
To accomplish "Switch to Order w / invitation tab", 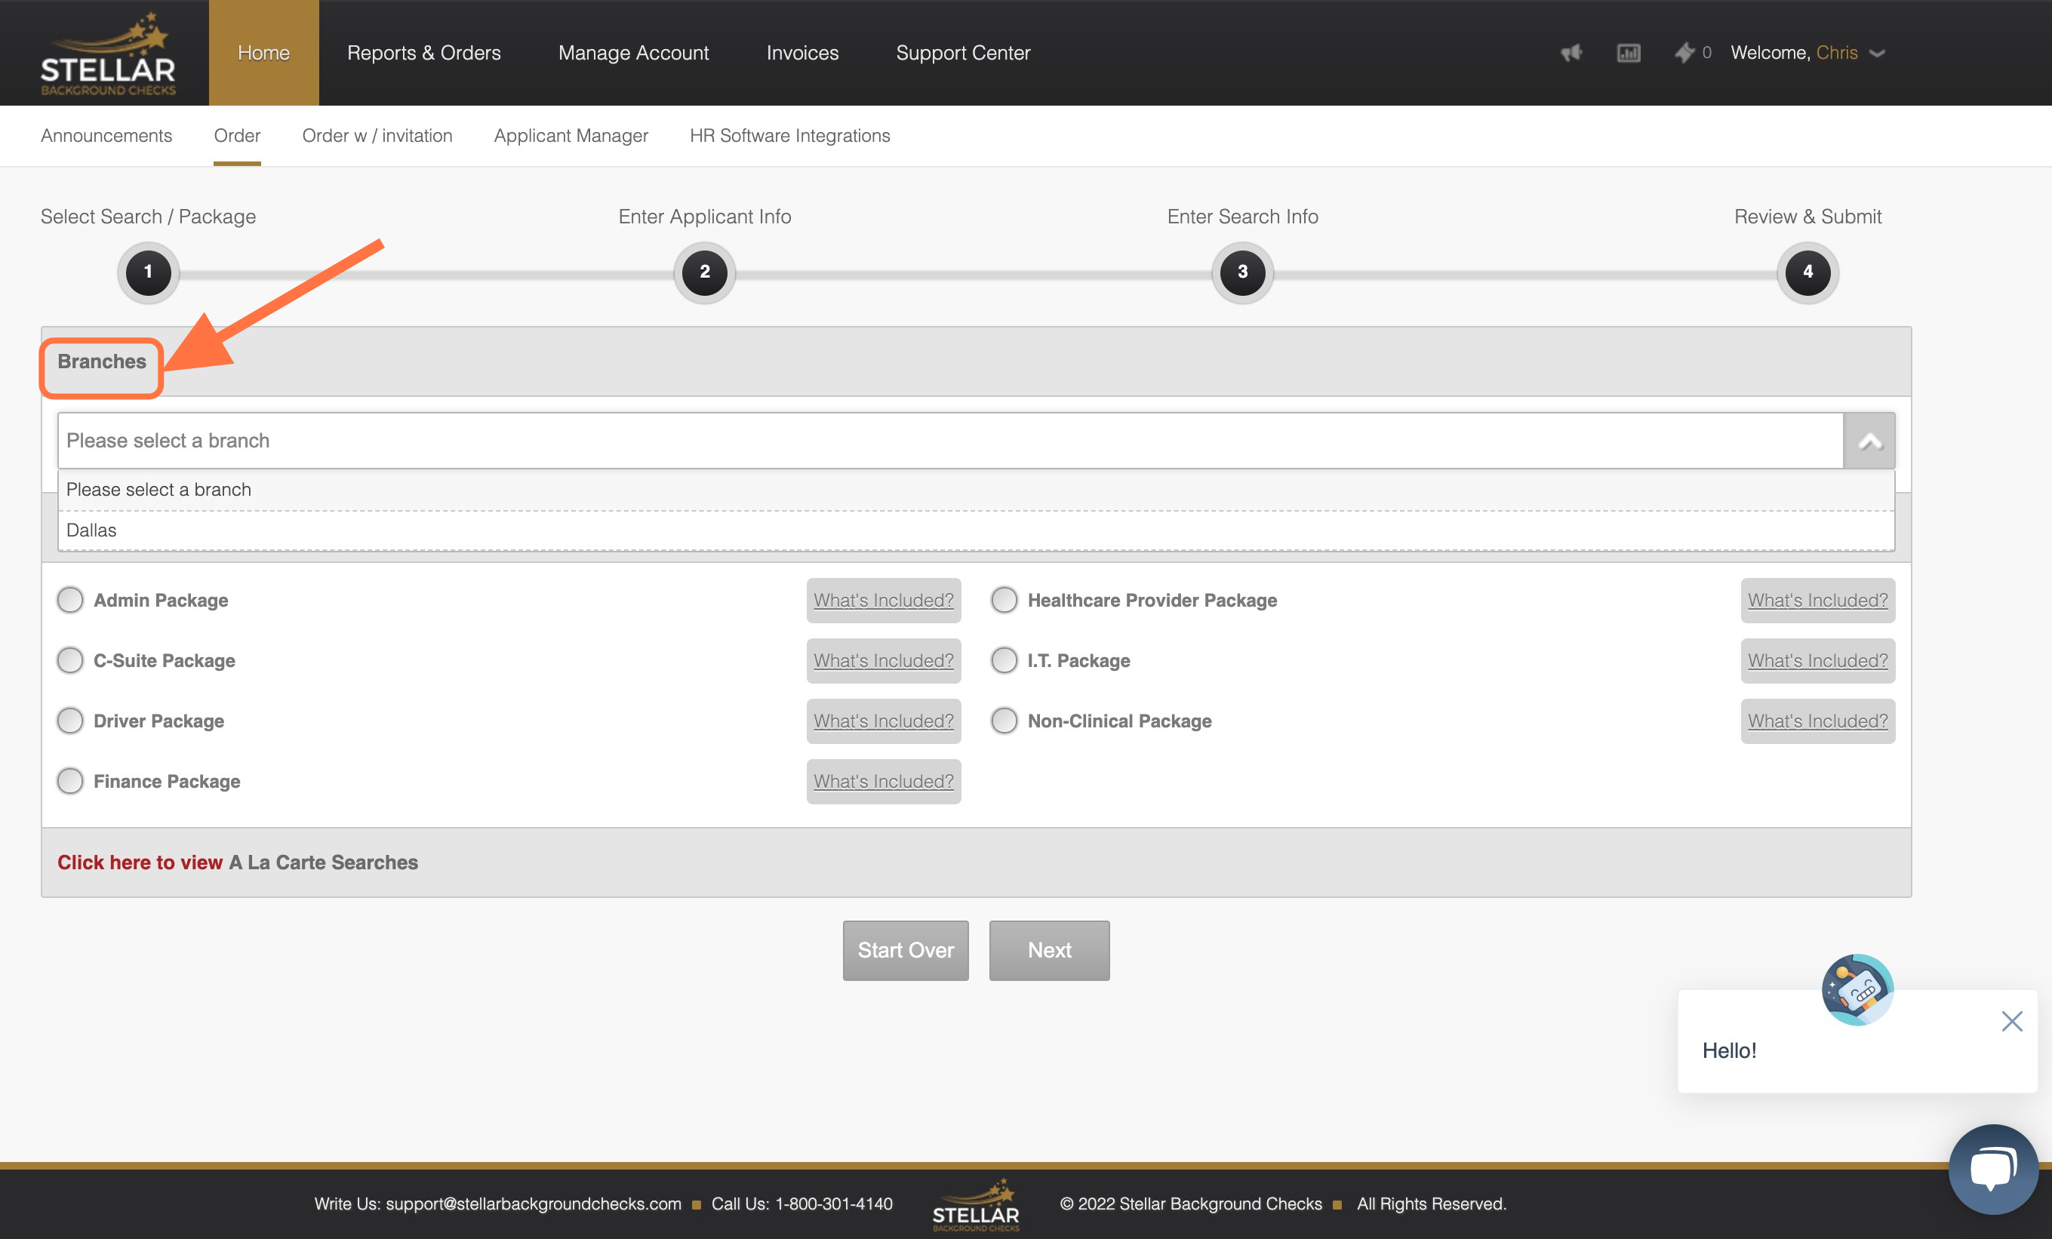I will coord(377,136).
